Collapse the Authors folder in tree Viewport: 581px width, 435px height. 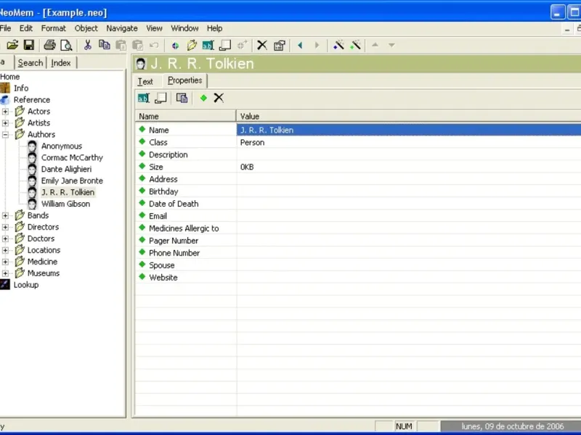(6, 135)
